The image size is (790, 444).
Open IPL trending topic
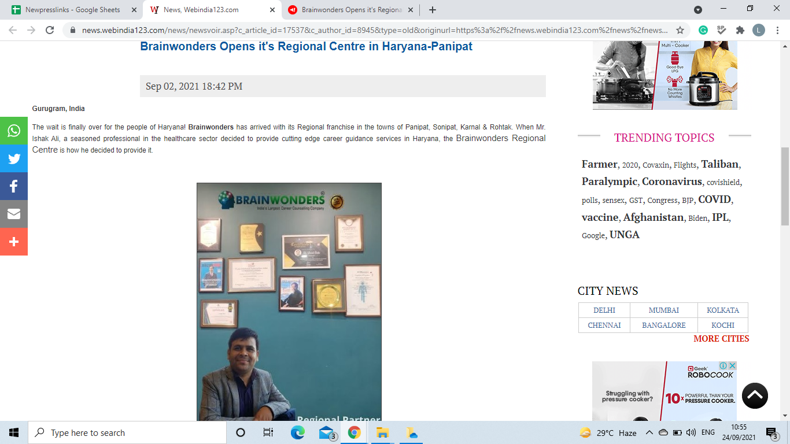[720, 217]
